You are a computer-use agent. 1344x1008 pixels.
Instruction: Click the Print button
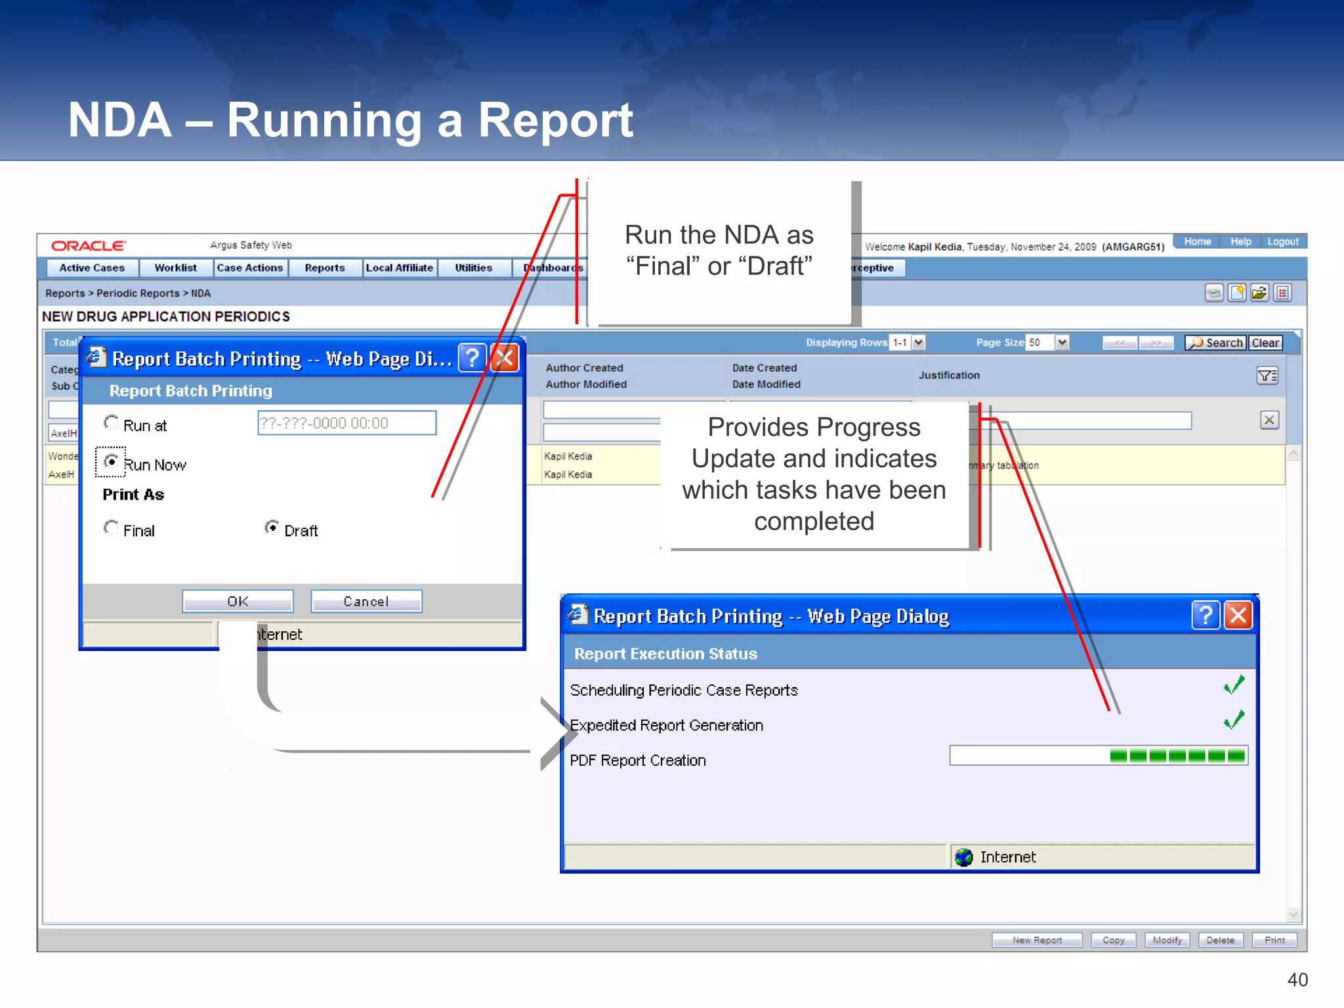[x=1274, y=940]
